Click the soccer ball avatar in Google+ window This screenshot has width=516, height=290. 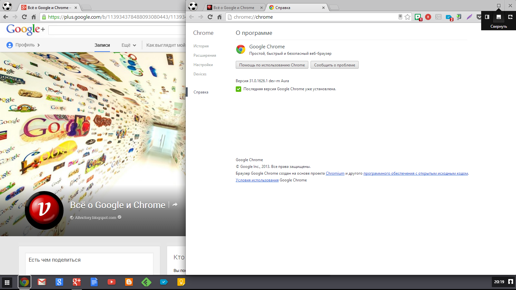[7, 6]
